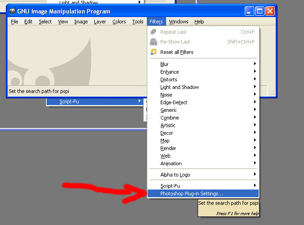This screenshot has height=225, width=304.
Task: Click the arrow next to Enhance
Action: 255,71
